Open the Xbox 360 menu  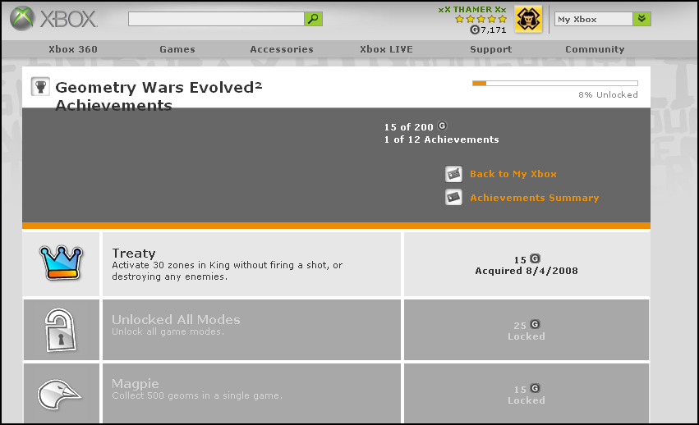pyautogui.click(x=73, y=49)
